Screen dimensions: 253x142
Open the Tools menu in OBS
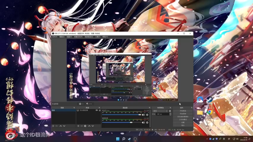[98, 37]
